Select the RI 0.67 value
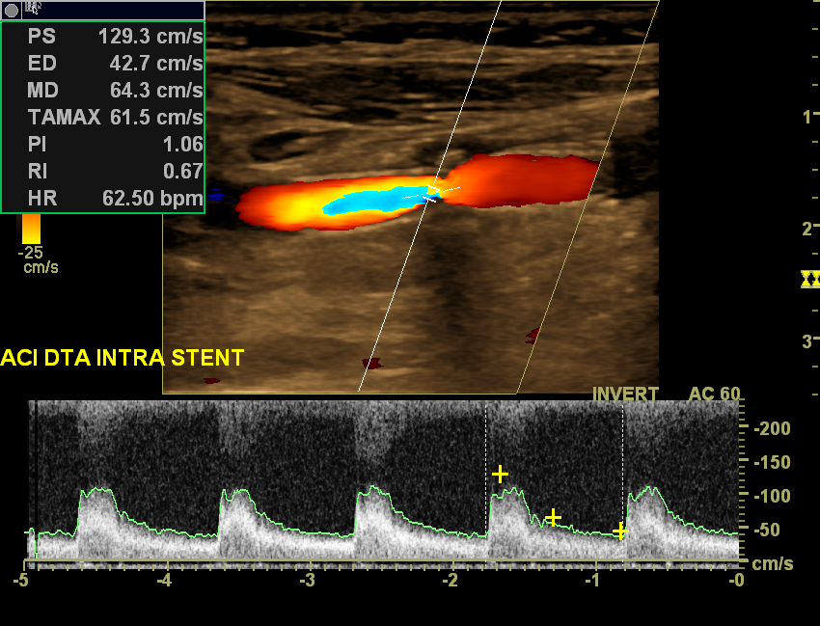 (x=182, y=172)
